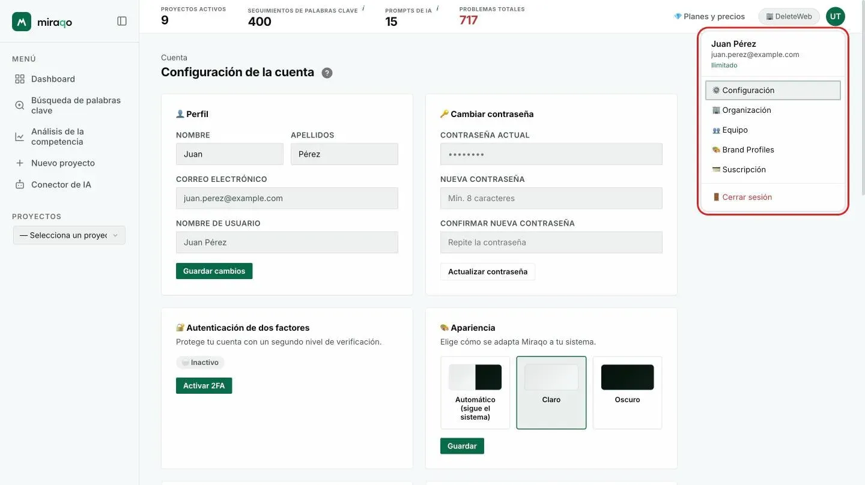865x485 pixels.
Task: Collapse the sidebar with the panel icon
Action: (122, 21)
